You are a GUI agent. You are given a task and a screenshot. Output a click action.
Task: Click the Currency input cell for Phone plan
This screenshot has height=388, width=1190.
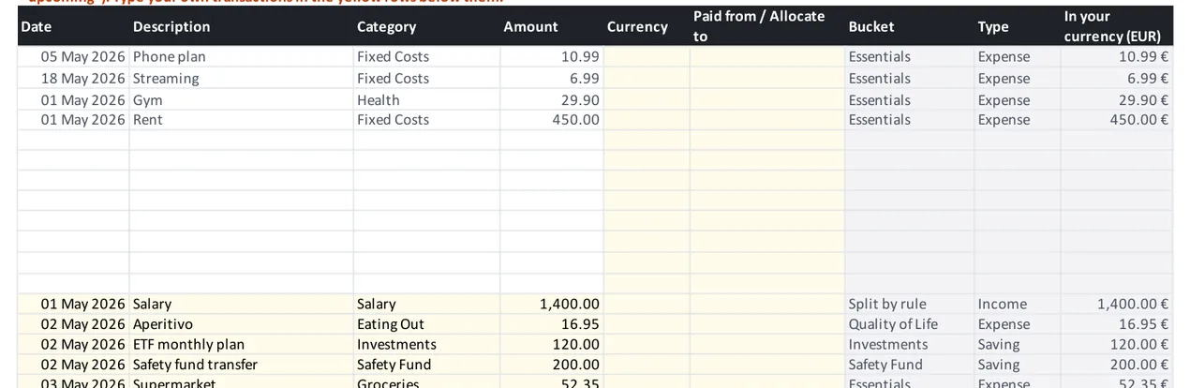click(647, 56)
